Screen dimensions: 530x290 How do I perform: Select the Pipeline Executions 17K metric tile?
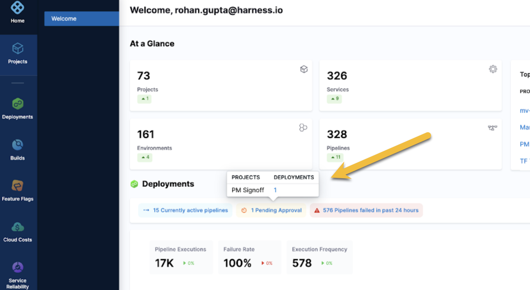click(181, 257)
